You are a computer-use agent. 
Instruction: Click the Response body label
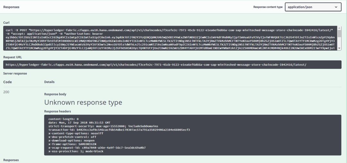tap(55, 94)
